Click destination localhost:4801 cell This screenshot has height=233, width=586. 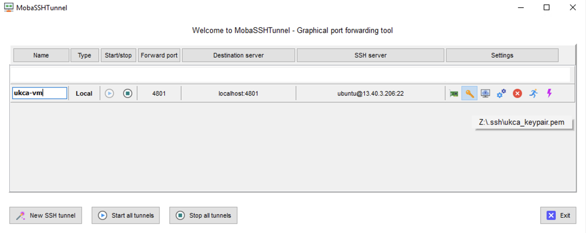point(238,93)
